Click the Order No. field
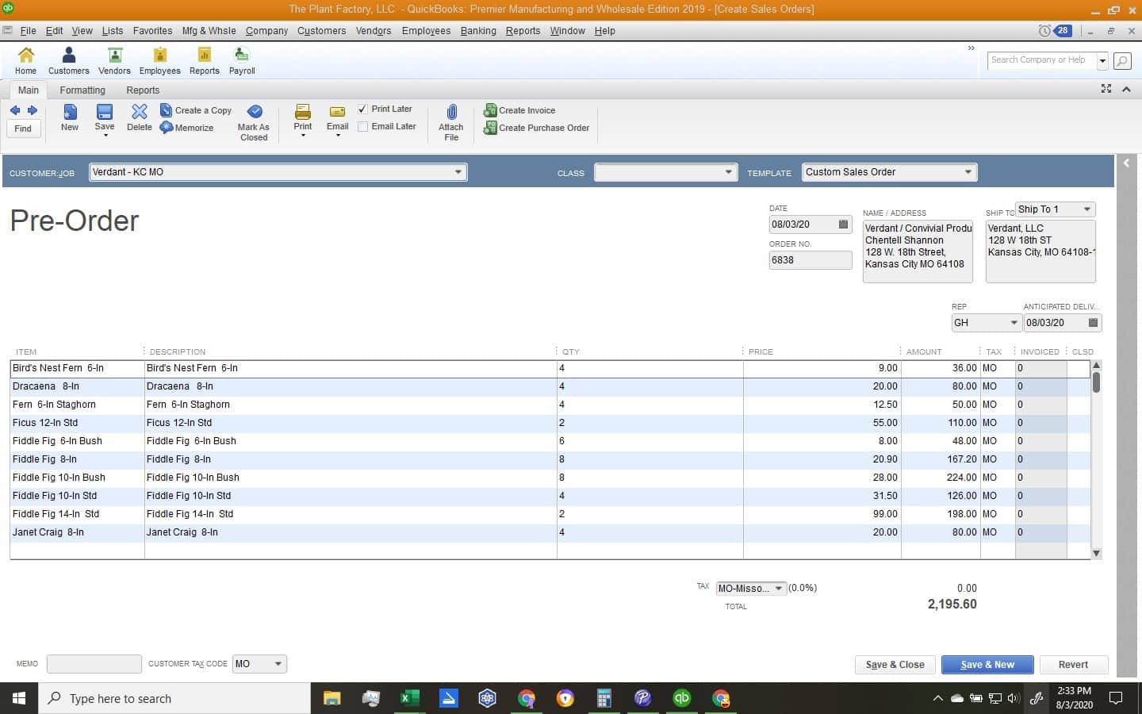 point(811,260)
